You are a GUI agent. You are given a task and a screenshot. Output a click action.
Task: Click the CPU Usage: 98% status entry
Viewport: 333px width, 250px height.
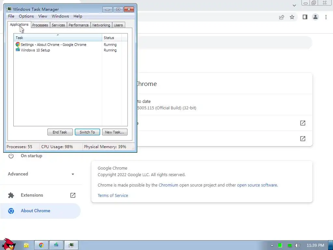57,147
